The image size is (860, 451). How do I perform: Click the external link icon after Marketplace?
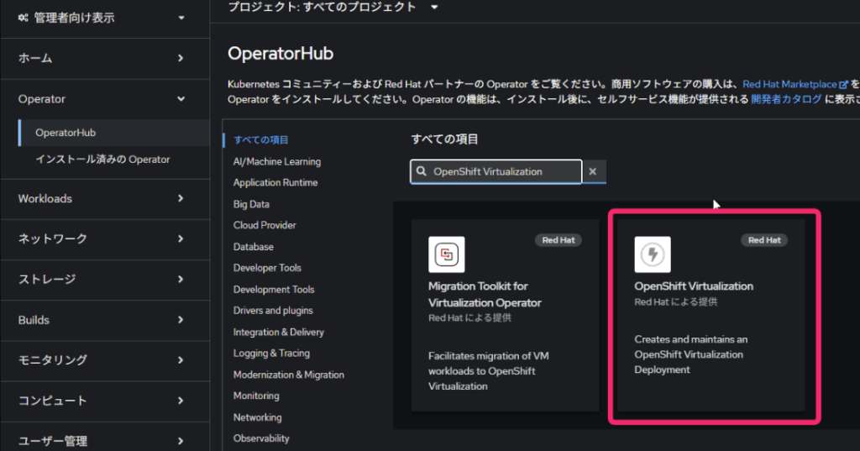click(843, 85)
